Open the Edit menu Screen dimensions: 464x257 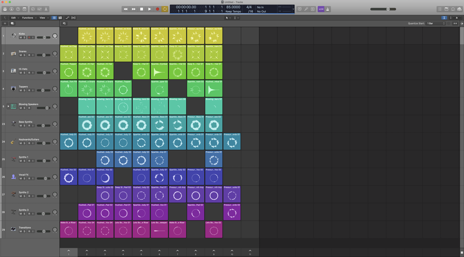click(x=14, y=17)
